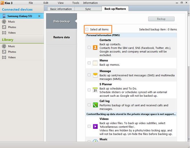Click the Message item title
Screen dimensions: 190x148
coord(105,71)
